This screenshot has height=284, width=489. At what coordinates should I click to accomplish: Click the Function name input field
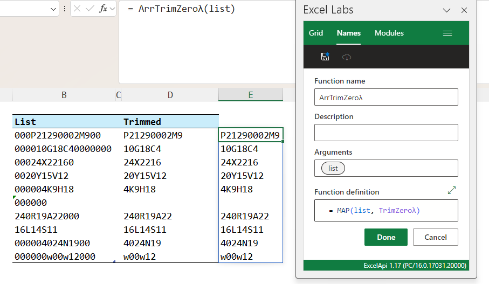coord(386,97)
